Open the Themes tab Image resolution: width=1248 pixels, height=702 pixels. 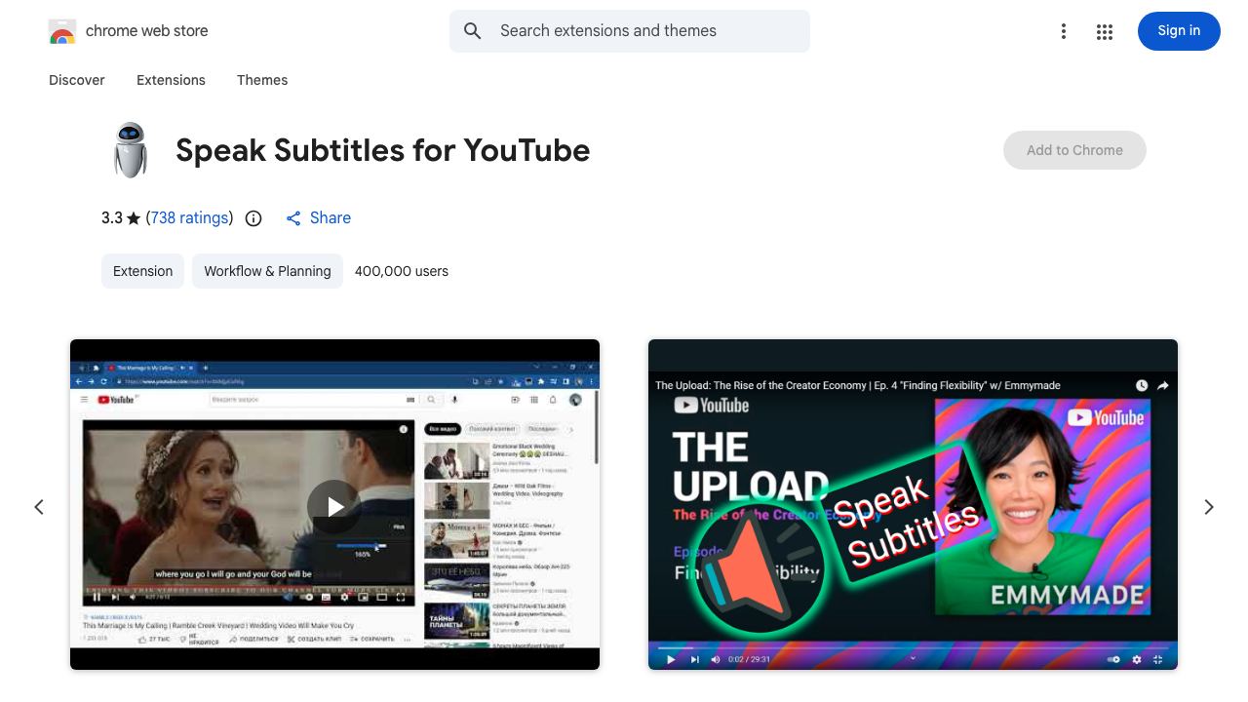pyautogui.click(x=262, y=80)
